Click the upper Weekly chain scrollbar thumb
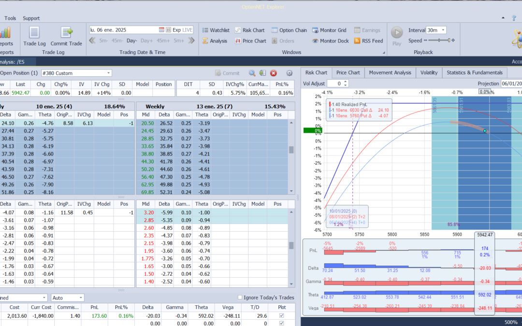 point(291,150)
